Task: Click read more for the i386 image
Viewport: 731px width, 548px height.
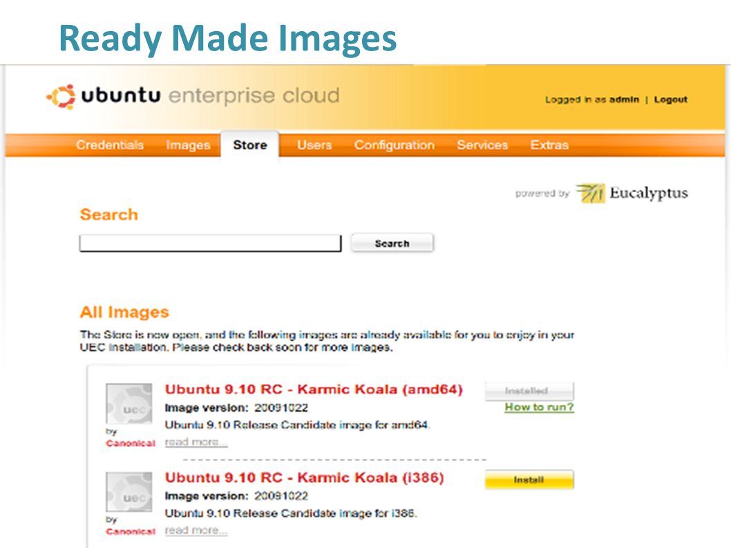Action: tap(196, 530)
